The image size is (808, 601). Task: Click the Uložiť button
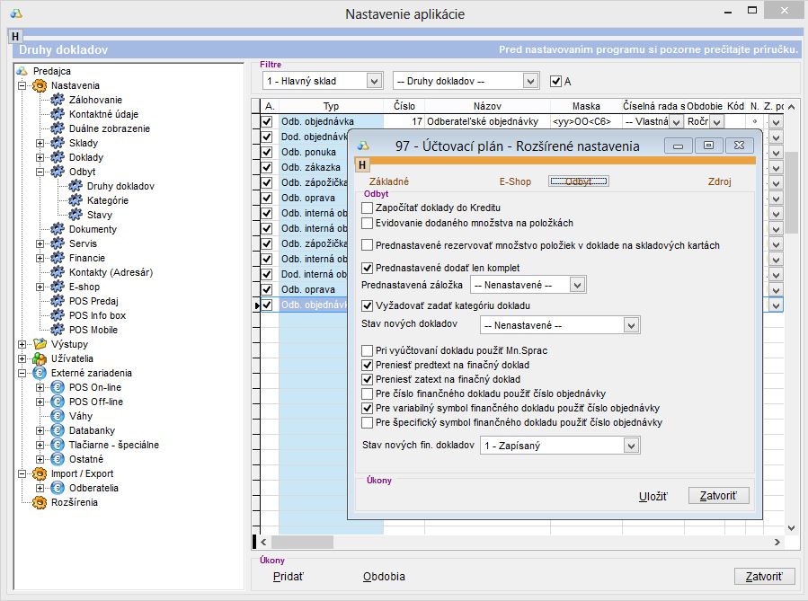point(653,496)
